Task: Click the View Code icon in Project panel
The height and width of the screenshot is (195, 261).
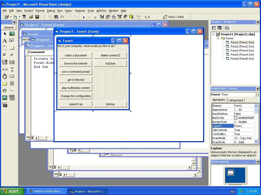Action: point(214,28)
